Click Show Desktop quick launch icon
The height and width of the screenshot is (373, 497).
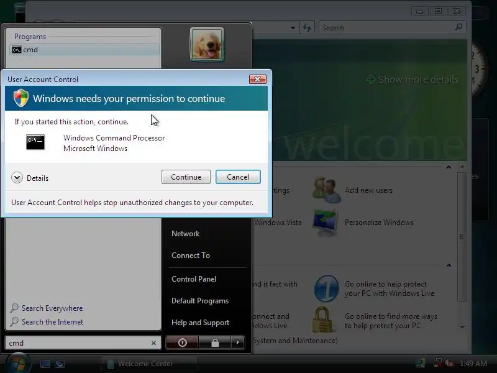45,364
